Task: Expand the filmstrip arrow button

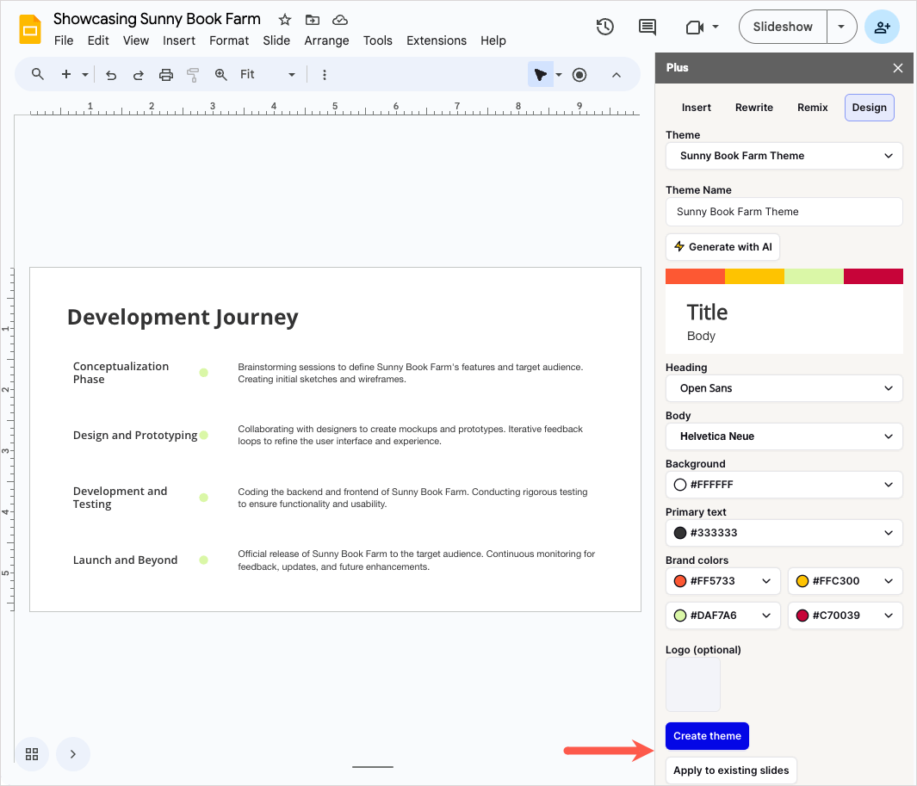Action: pos(73,754)
